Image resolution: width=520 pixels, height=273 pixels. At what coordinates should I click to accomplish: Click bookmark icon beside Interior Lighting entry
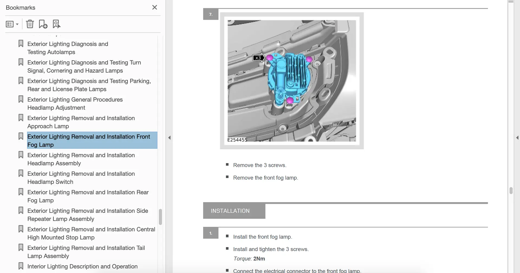21,266
